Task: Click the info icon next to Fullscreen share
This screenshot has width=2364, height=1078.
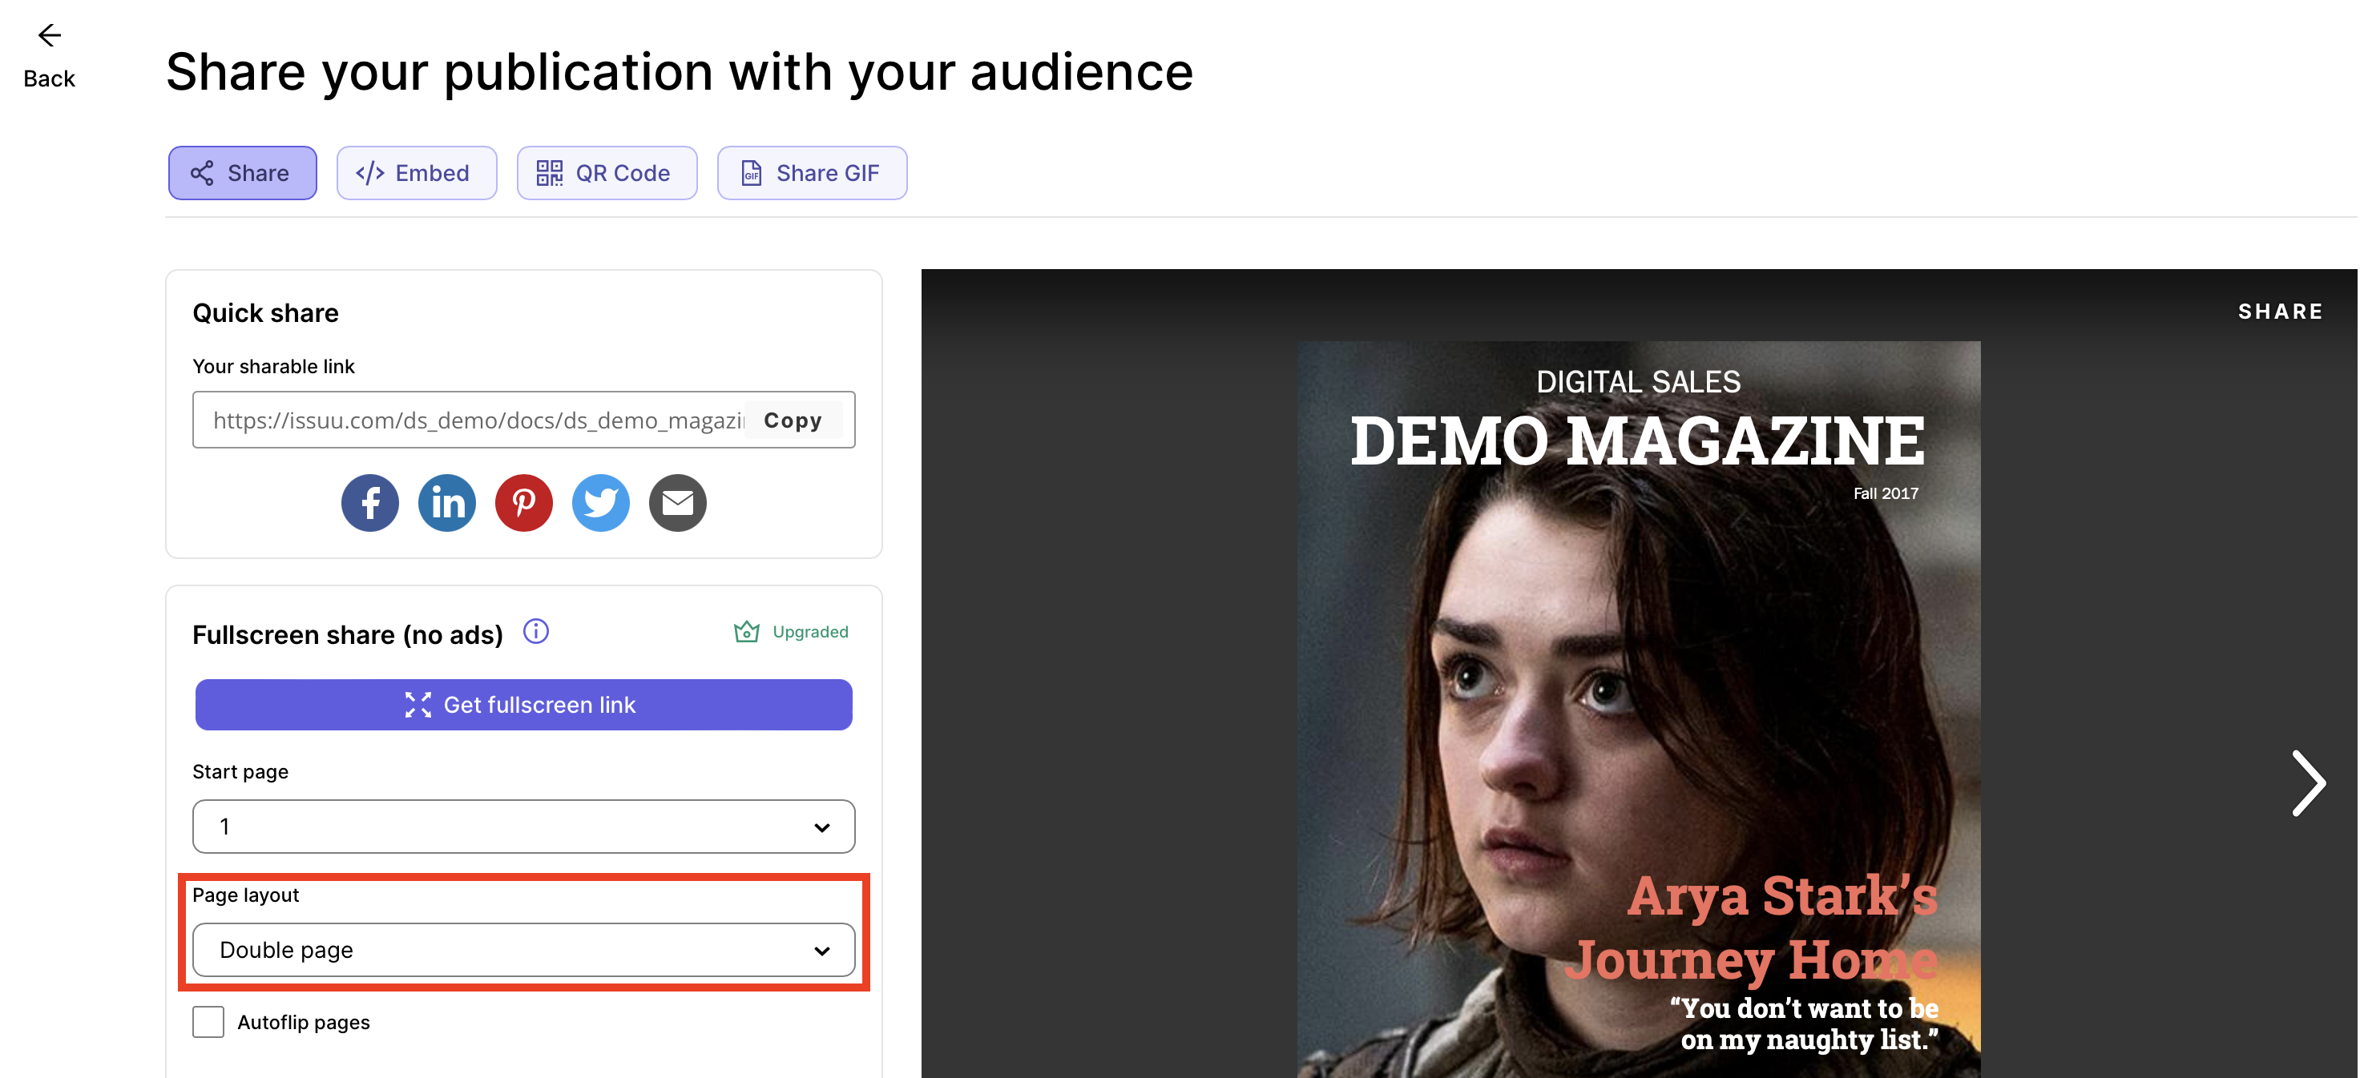Action: pos(535,631)
